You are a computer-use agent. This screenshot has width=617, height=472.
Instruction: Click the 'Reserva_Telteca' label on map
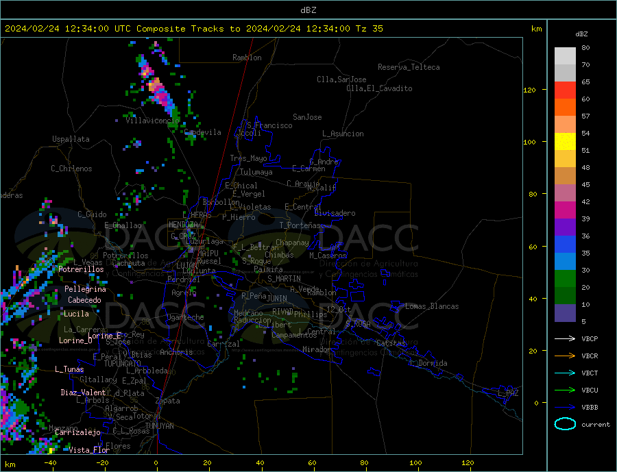click(409, 67)
